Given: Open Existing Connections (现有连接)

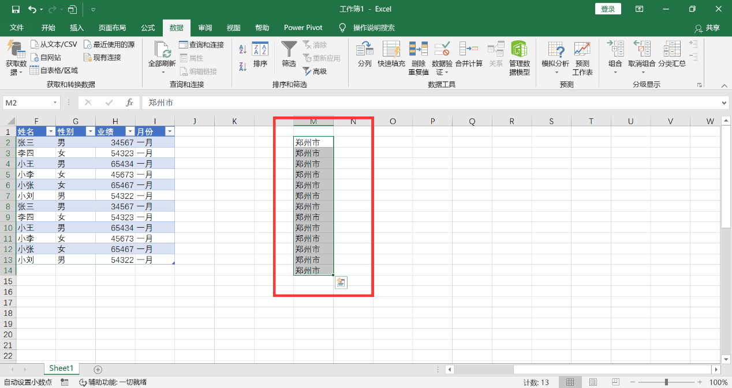Looking at the screenshot, I should 103,58.
